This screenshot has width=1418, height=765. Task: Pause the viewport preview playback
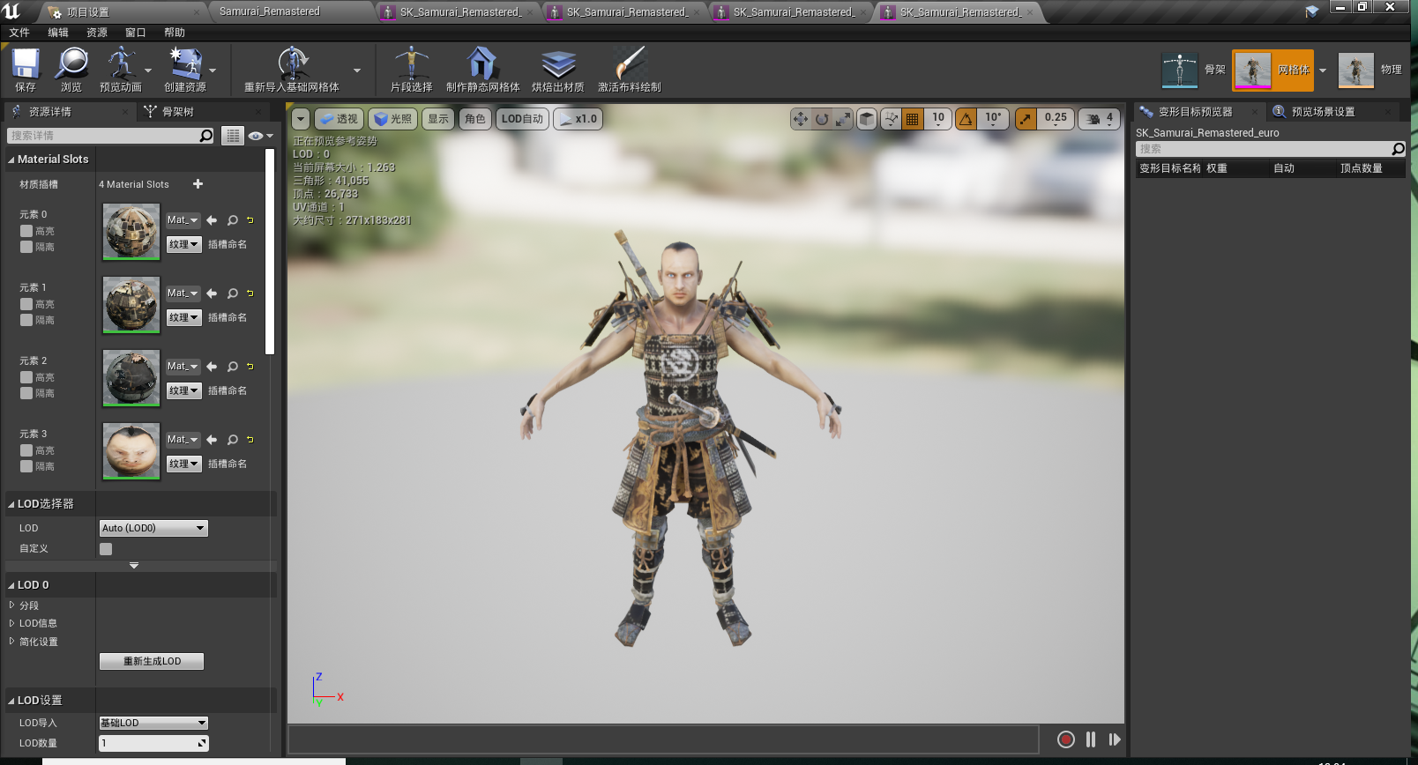1091,739
